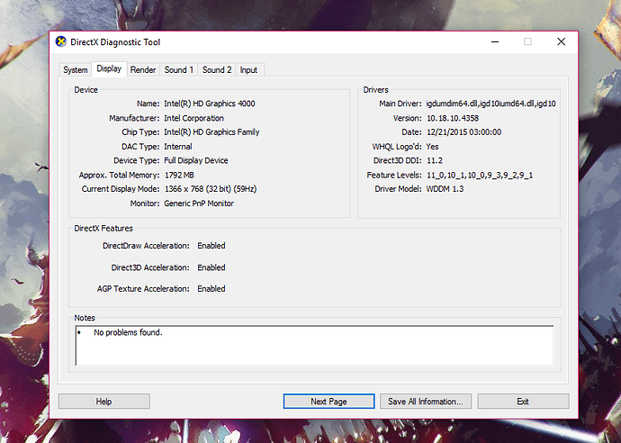
Task: Click the Next Page button
Action: 328,402
